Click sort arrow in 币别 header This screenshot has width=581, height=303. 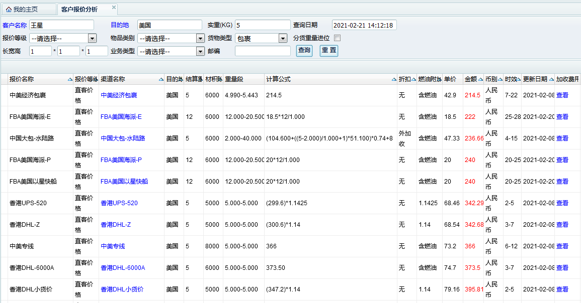501,80
